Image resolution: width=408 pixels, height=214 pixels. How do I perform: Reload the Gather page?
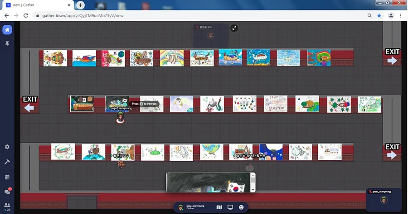pyautogui.click(x=25, y=15)
